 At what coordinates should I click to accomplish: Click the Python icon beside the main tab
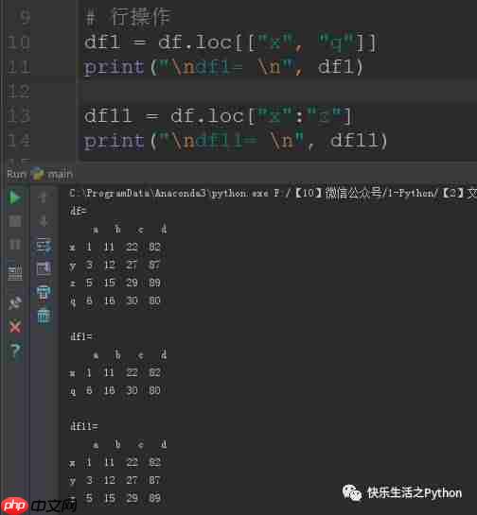[x=38, y=174]
